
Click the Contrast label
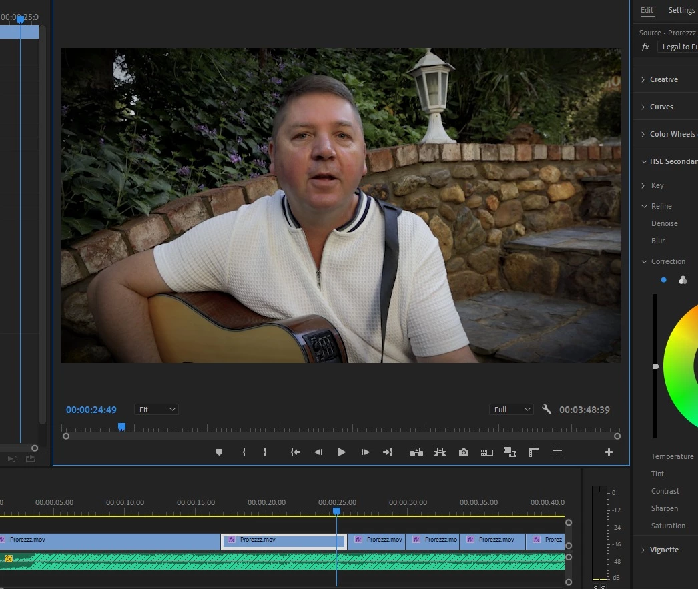[x=665, y=491]
